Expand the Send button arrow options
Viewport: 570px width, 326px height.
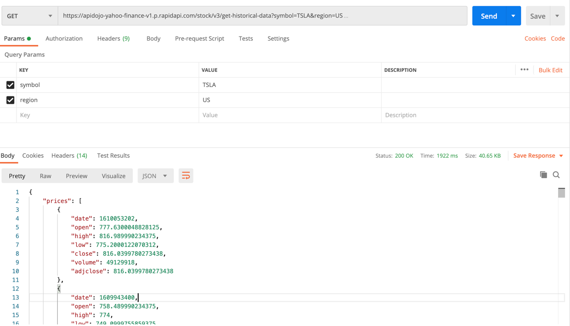[513, 16]
